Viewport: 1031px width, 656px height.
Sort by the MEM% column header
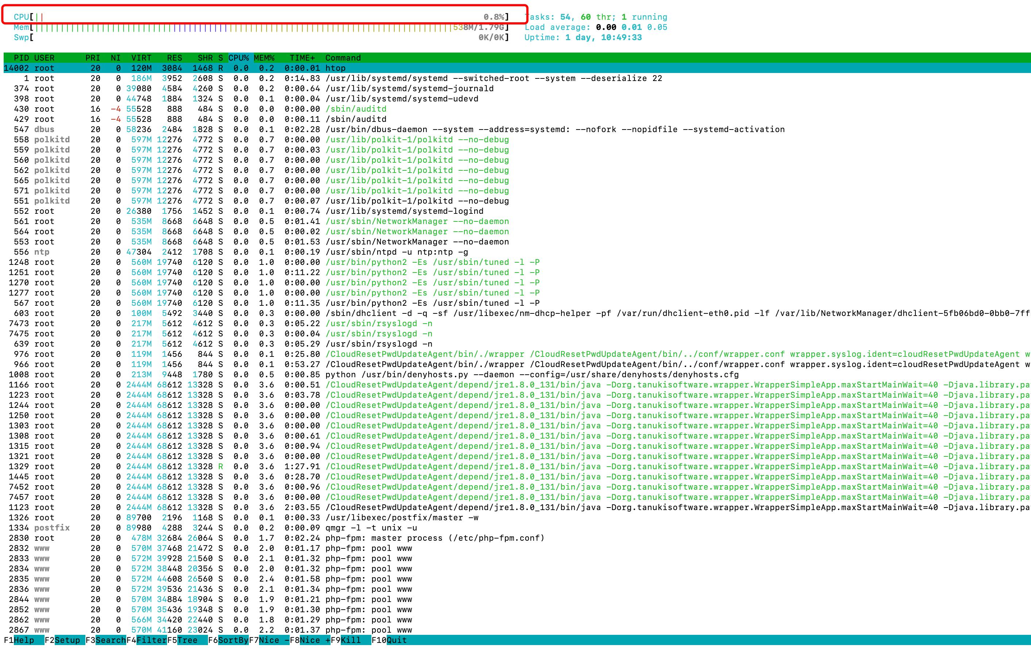(264, 58)
